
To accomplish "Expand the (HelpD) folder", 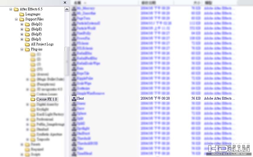I will (x=22, y=24).
